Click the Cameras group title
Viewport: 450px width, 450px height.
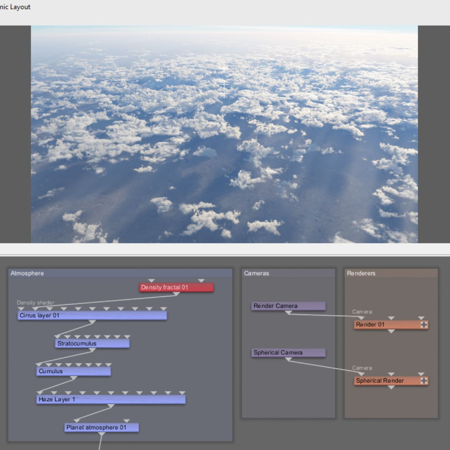point(256,273)
